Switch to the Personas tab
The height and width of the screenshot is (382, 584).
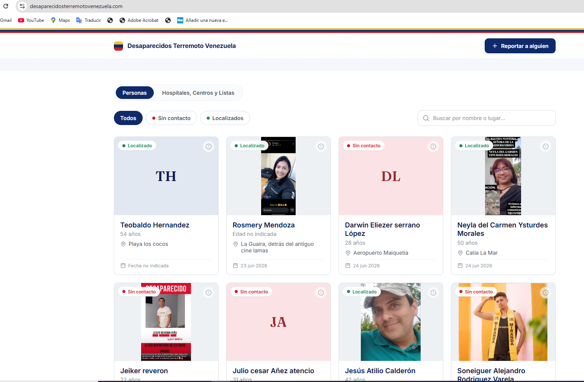tap(135, 93)
